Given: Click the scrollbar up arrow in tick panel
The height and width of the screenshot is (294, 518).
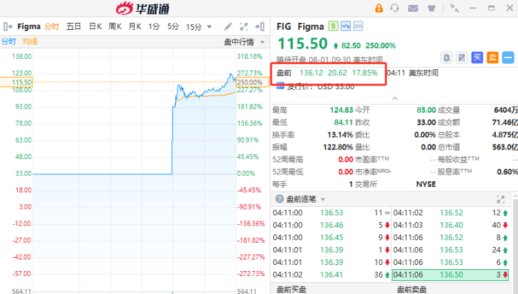Looking at the screenshot, I should point(515,196).
